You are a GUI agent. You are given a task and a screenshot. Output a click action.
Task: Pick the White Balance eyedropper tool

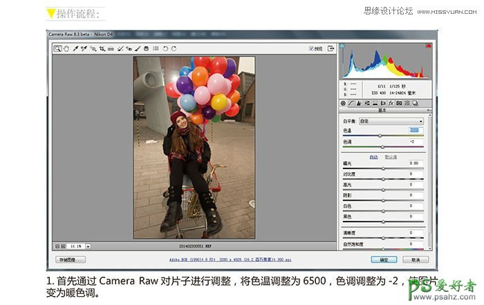pos(75,48)
